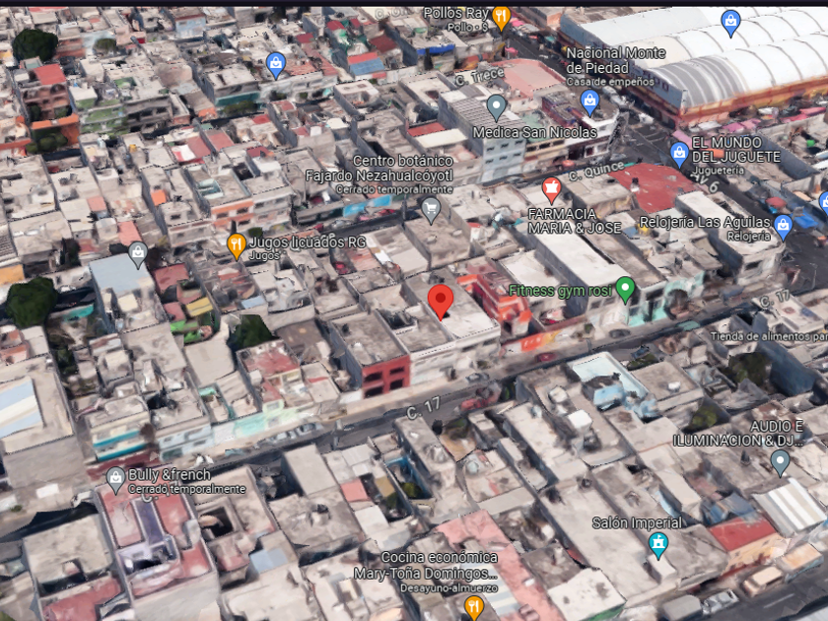This screenshot has width=828, height=621.
Task: Open Pollos Ray restaurant marker
Action: (x=501, y=18)
